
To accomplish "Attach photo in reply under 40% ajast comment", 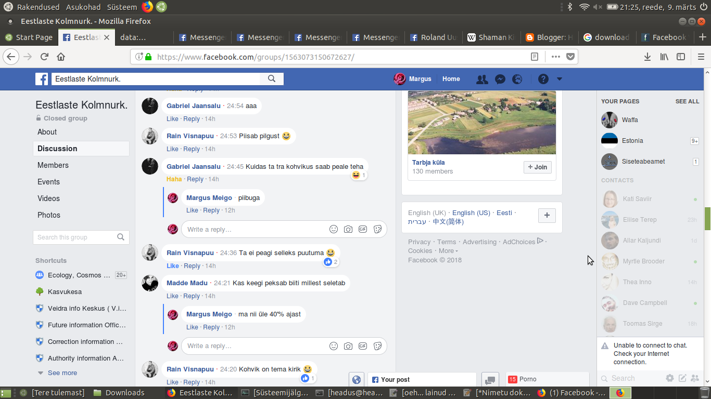I will [x=348, y=346].
